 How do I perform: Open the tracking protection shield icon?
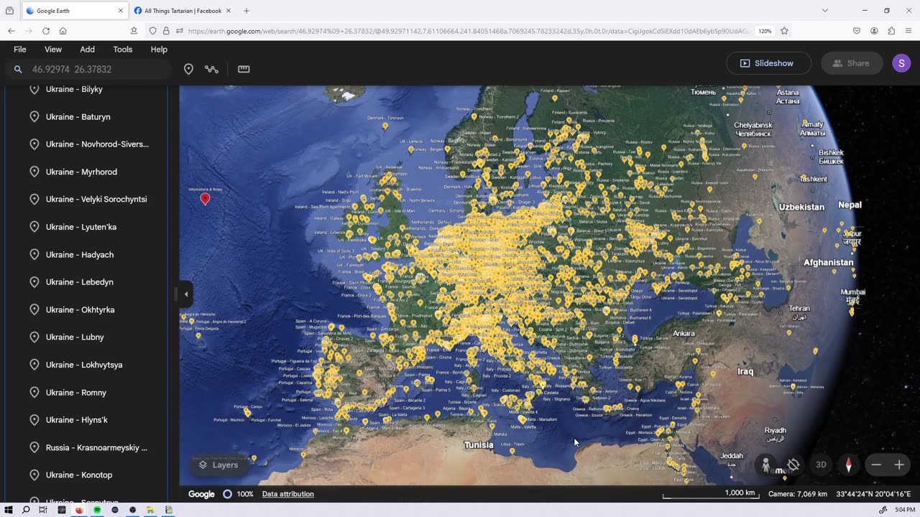click(152, 31)
